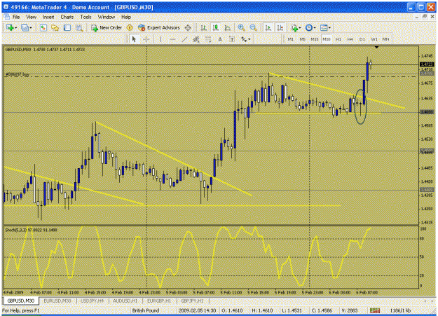Open the Charts menu
The width and height of the screenshot is (438, 316).
click(67, 17)
